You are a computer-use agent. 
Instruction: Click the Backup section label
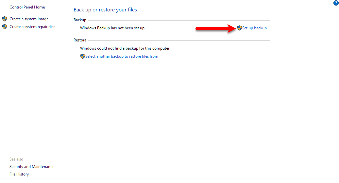tap(80, 20)
